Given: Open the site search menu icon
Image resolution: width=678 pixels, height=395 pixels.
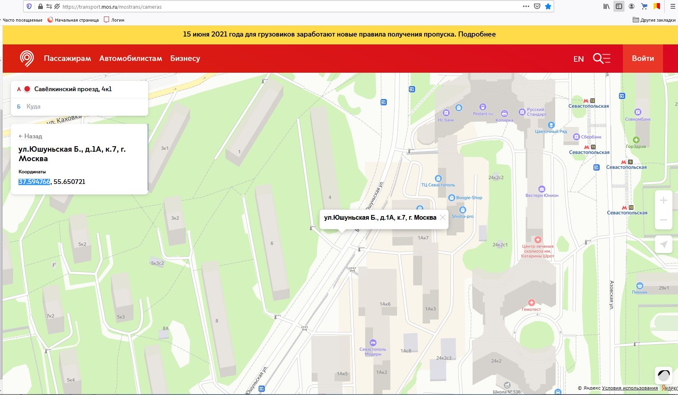Looking at the screenshot, I should click(x=601, y=59).
